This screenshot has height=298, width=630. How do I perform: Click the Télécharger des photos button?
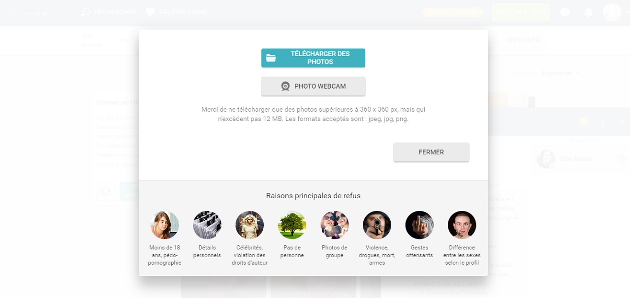313,58
